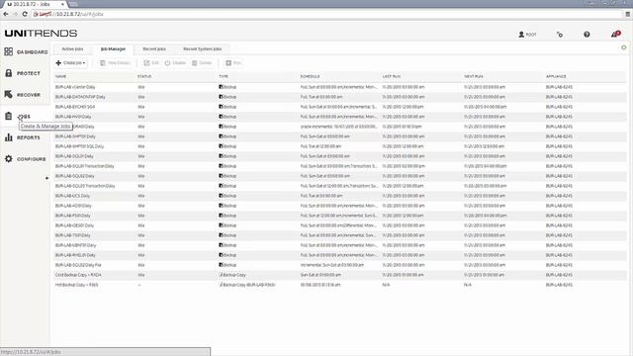Sort by the STATUS column header
Image resolution: width=633 pixels, height=356 pixels.
tap(144, 76)
